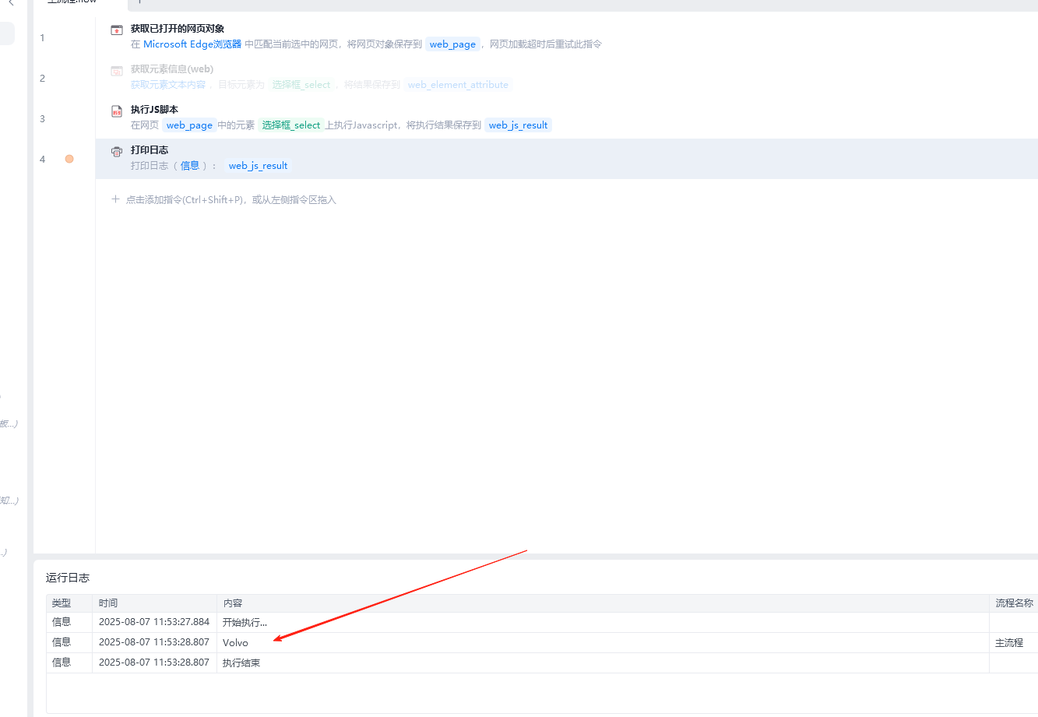This screenshot has width=1038, height=717.
Task: Click line number 1 in the gutter
Action: coord(42,38)
